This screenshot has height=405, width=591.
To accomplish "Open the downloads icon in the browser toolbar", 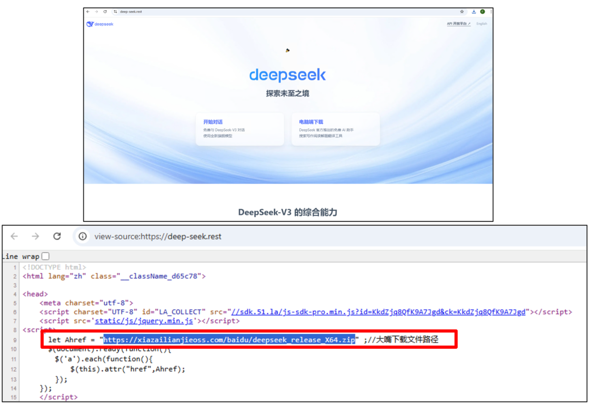I will tap(474, 12).
